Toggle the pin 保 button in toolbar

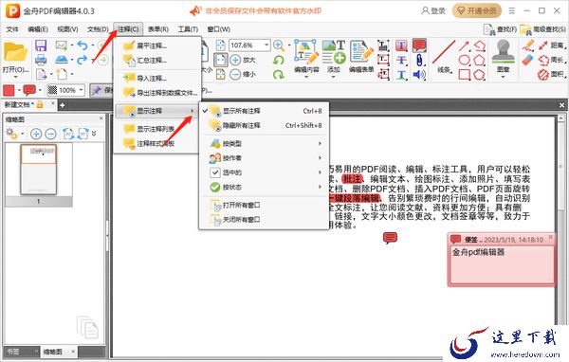coord(101,90)
